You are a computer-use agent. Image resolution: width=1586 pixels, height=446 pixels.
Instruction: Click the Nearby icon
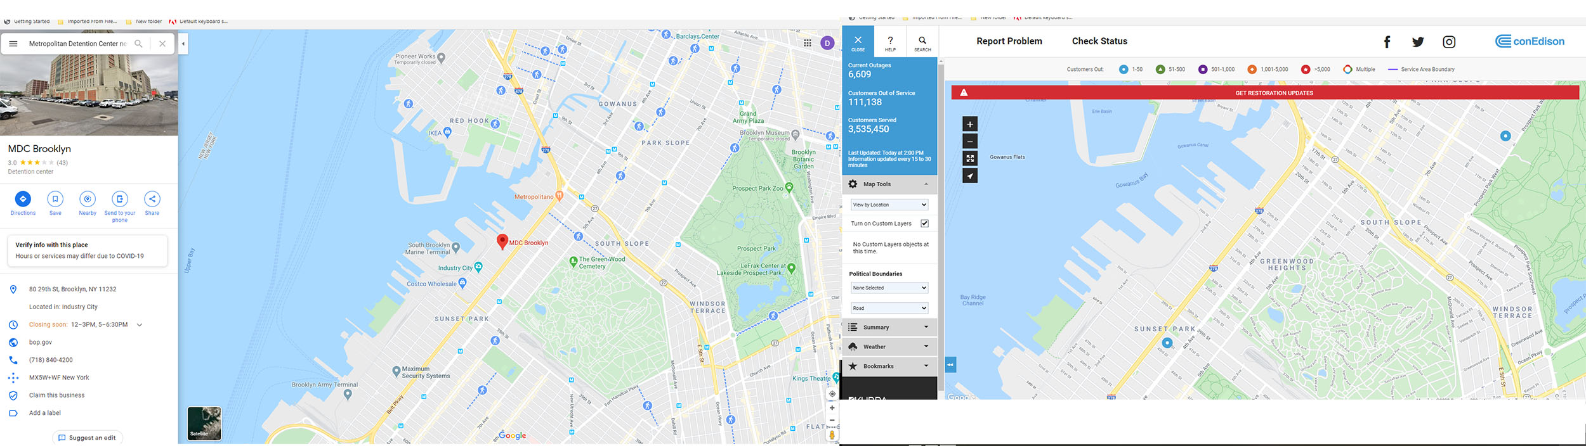click(x=88, y=199)
